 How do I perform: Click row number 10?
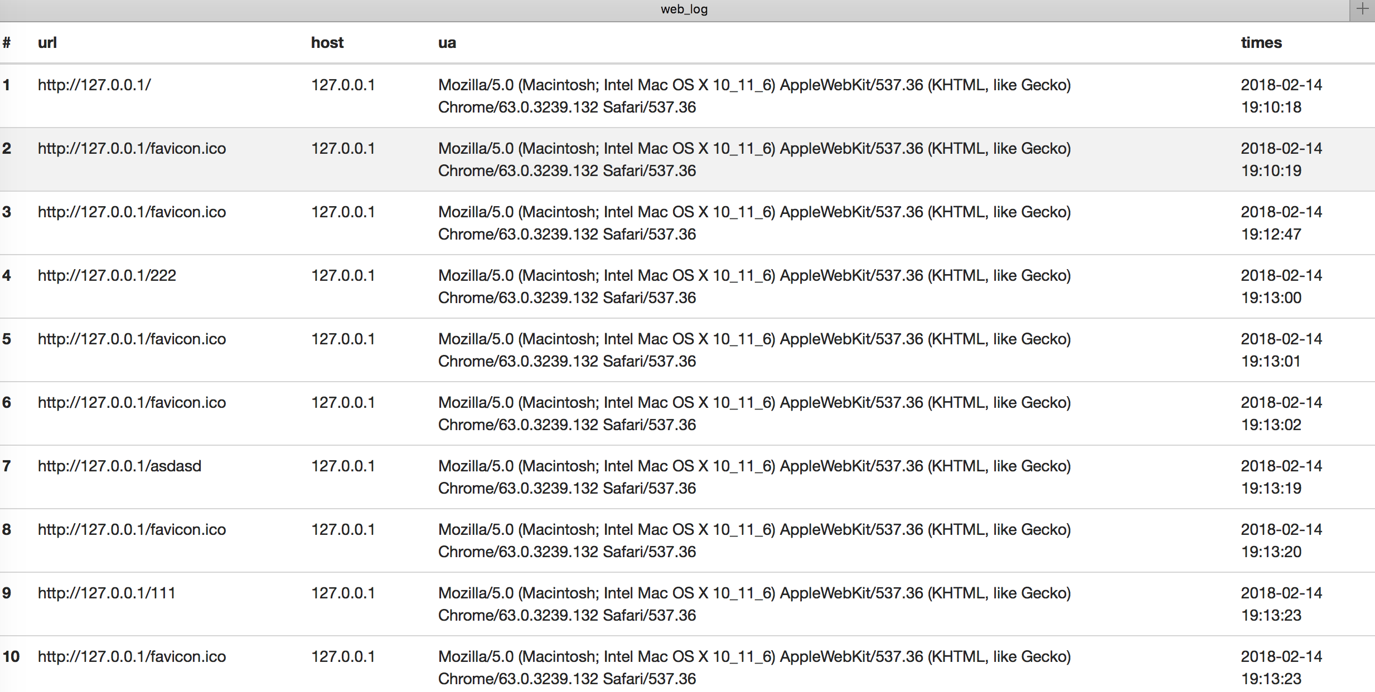tap(11, 657)
